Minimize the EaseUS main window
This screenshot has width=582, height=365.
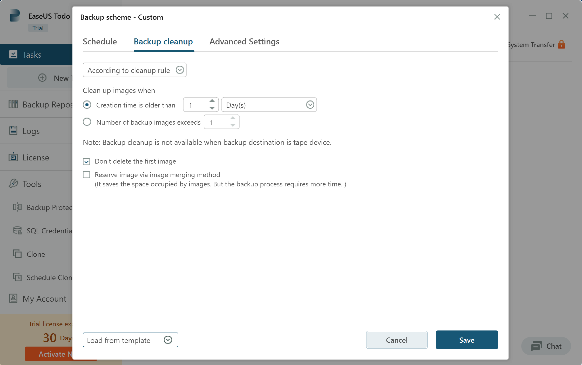coord(532,16)
